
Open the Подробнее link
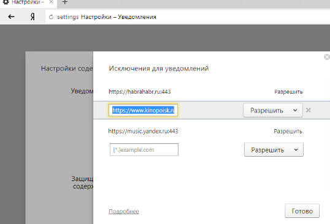click(x=124, y=211)
